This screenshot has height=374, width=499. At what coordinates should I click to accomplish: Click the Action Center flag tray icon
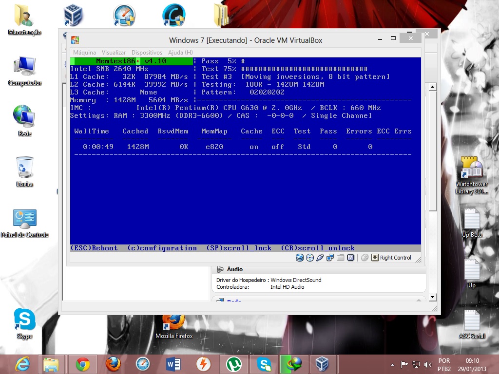[x=404, y=365]
